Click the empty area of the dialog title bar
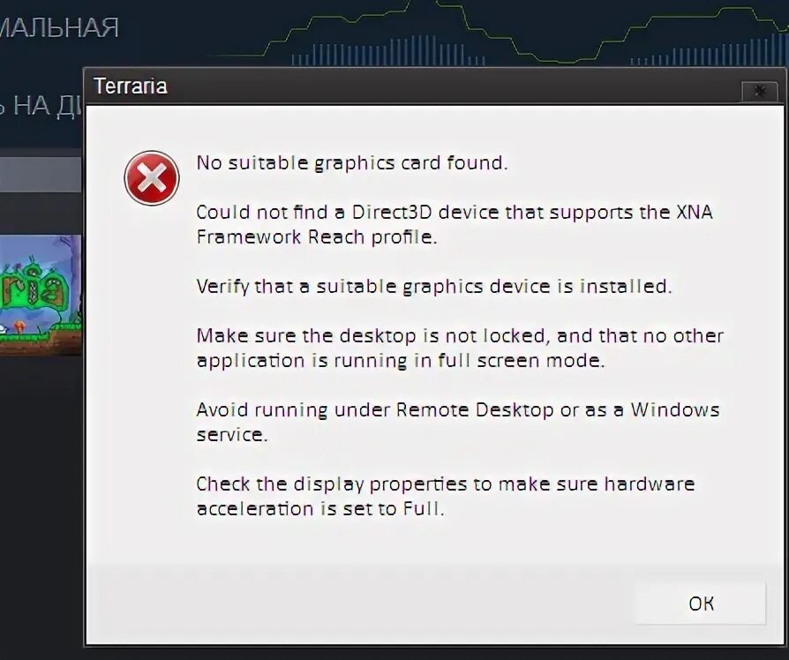The width and height of the screenshot is (789, 660). coord(453,86)
